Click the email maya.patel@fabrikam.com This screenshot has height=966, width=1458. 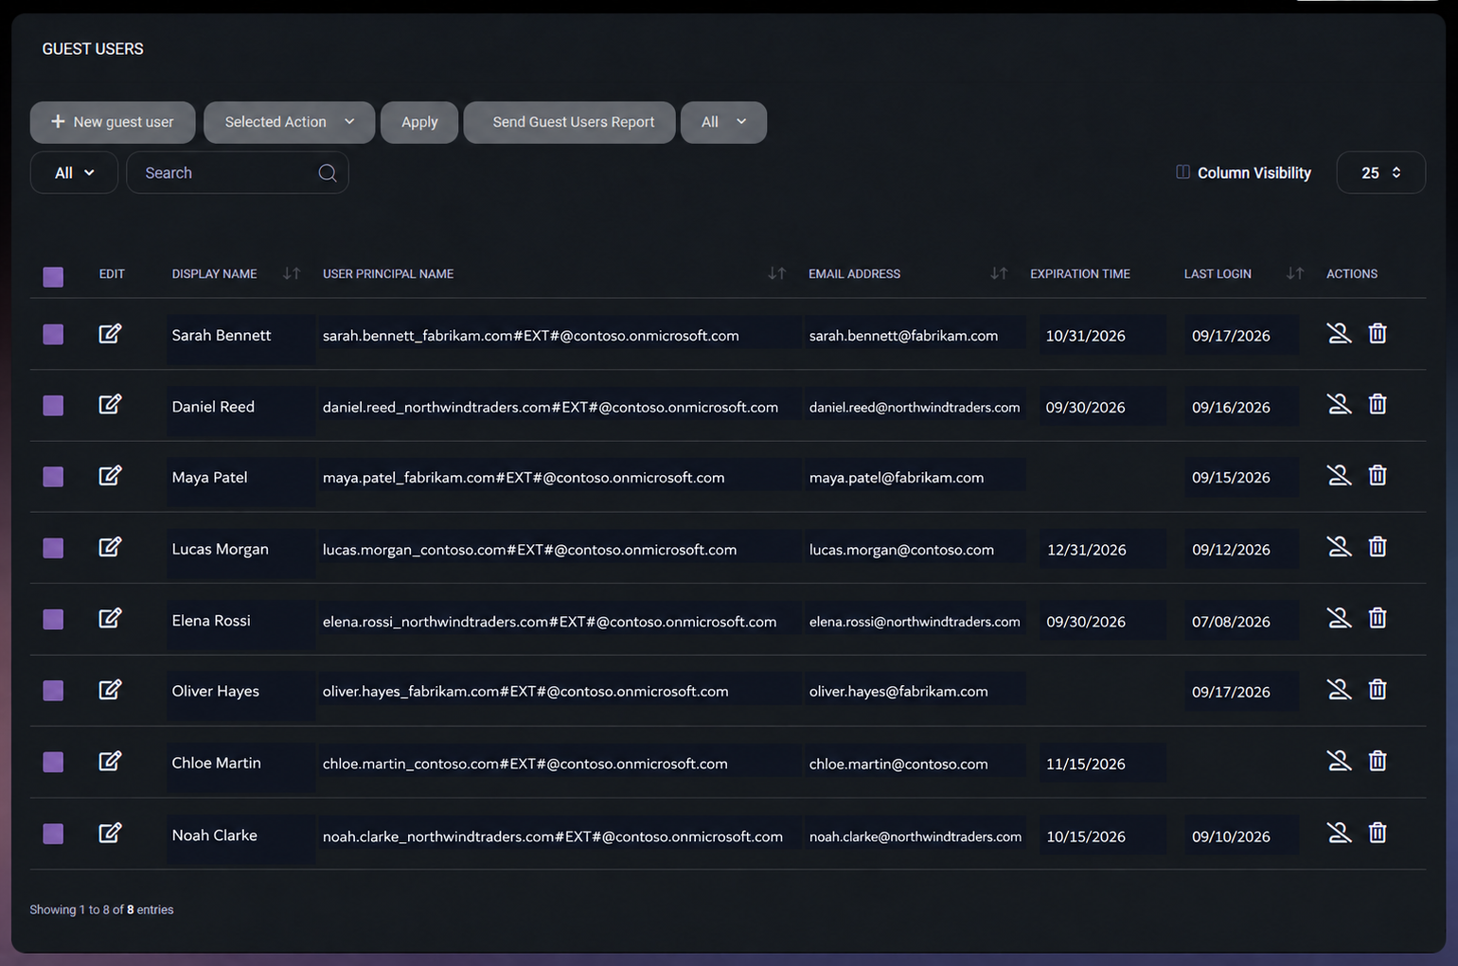click(x=897, y=478)
